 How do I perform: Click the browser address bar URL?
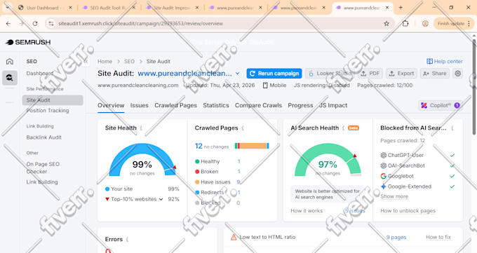click(x=140, y=23)
